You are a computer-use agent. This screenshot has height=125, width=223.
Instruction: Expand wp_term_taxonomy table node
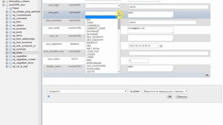tap(7, 42)
